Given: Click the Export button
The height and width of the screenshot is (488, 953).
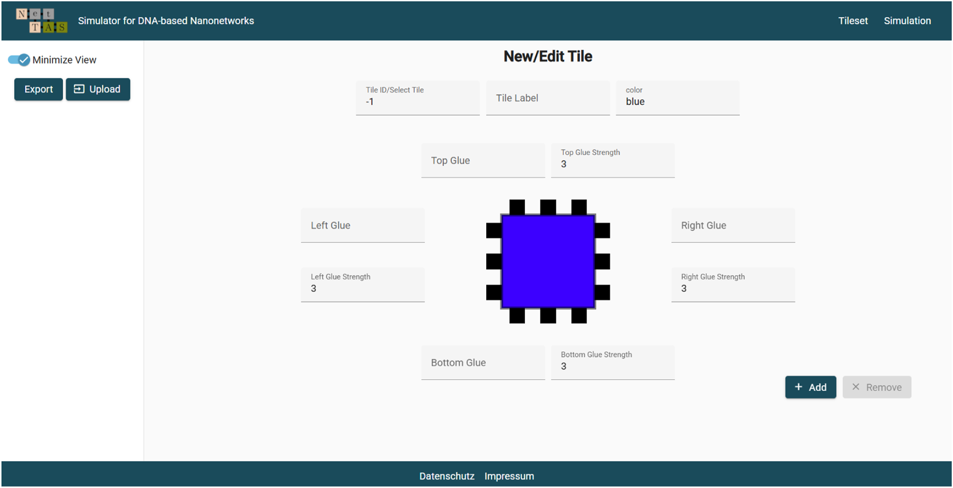Looking at the screenshot, I should [38, 89].
